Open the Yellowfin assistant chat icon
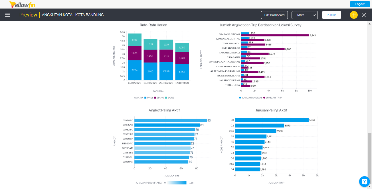 tap(364, 181)
